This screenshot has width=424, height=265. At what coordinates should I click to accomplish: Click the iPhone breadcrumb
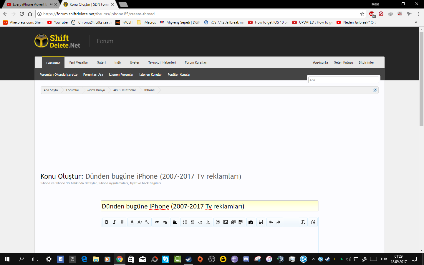(x=149, y=90)
